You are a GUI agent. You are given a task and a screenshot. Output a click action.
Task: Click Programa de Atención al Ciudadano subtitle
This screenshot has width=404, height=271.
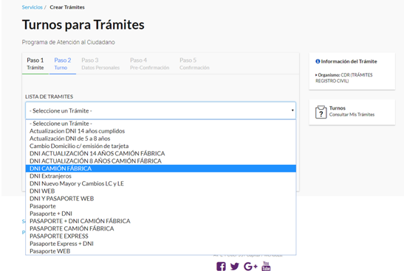pyautogui.click(x=68, y=42)
